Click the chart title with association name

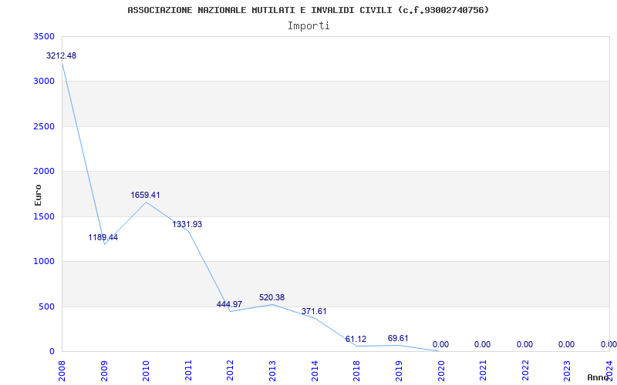pos(308,10)
